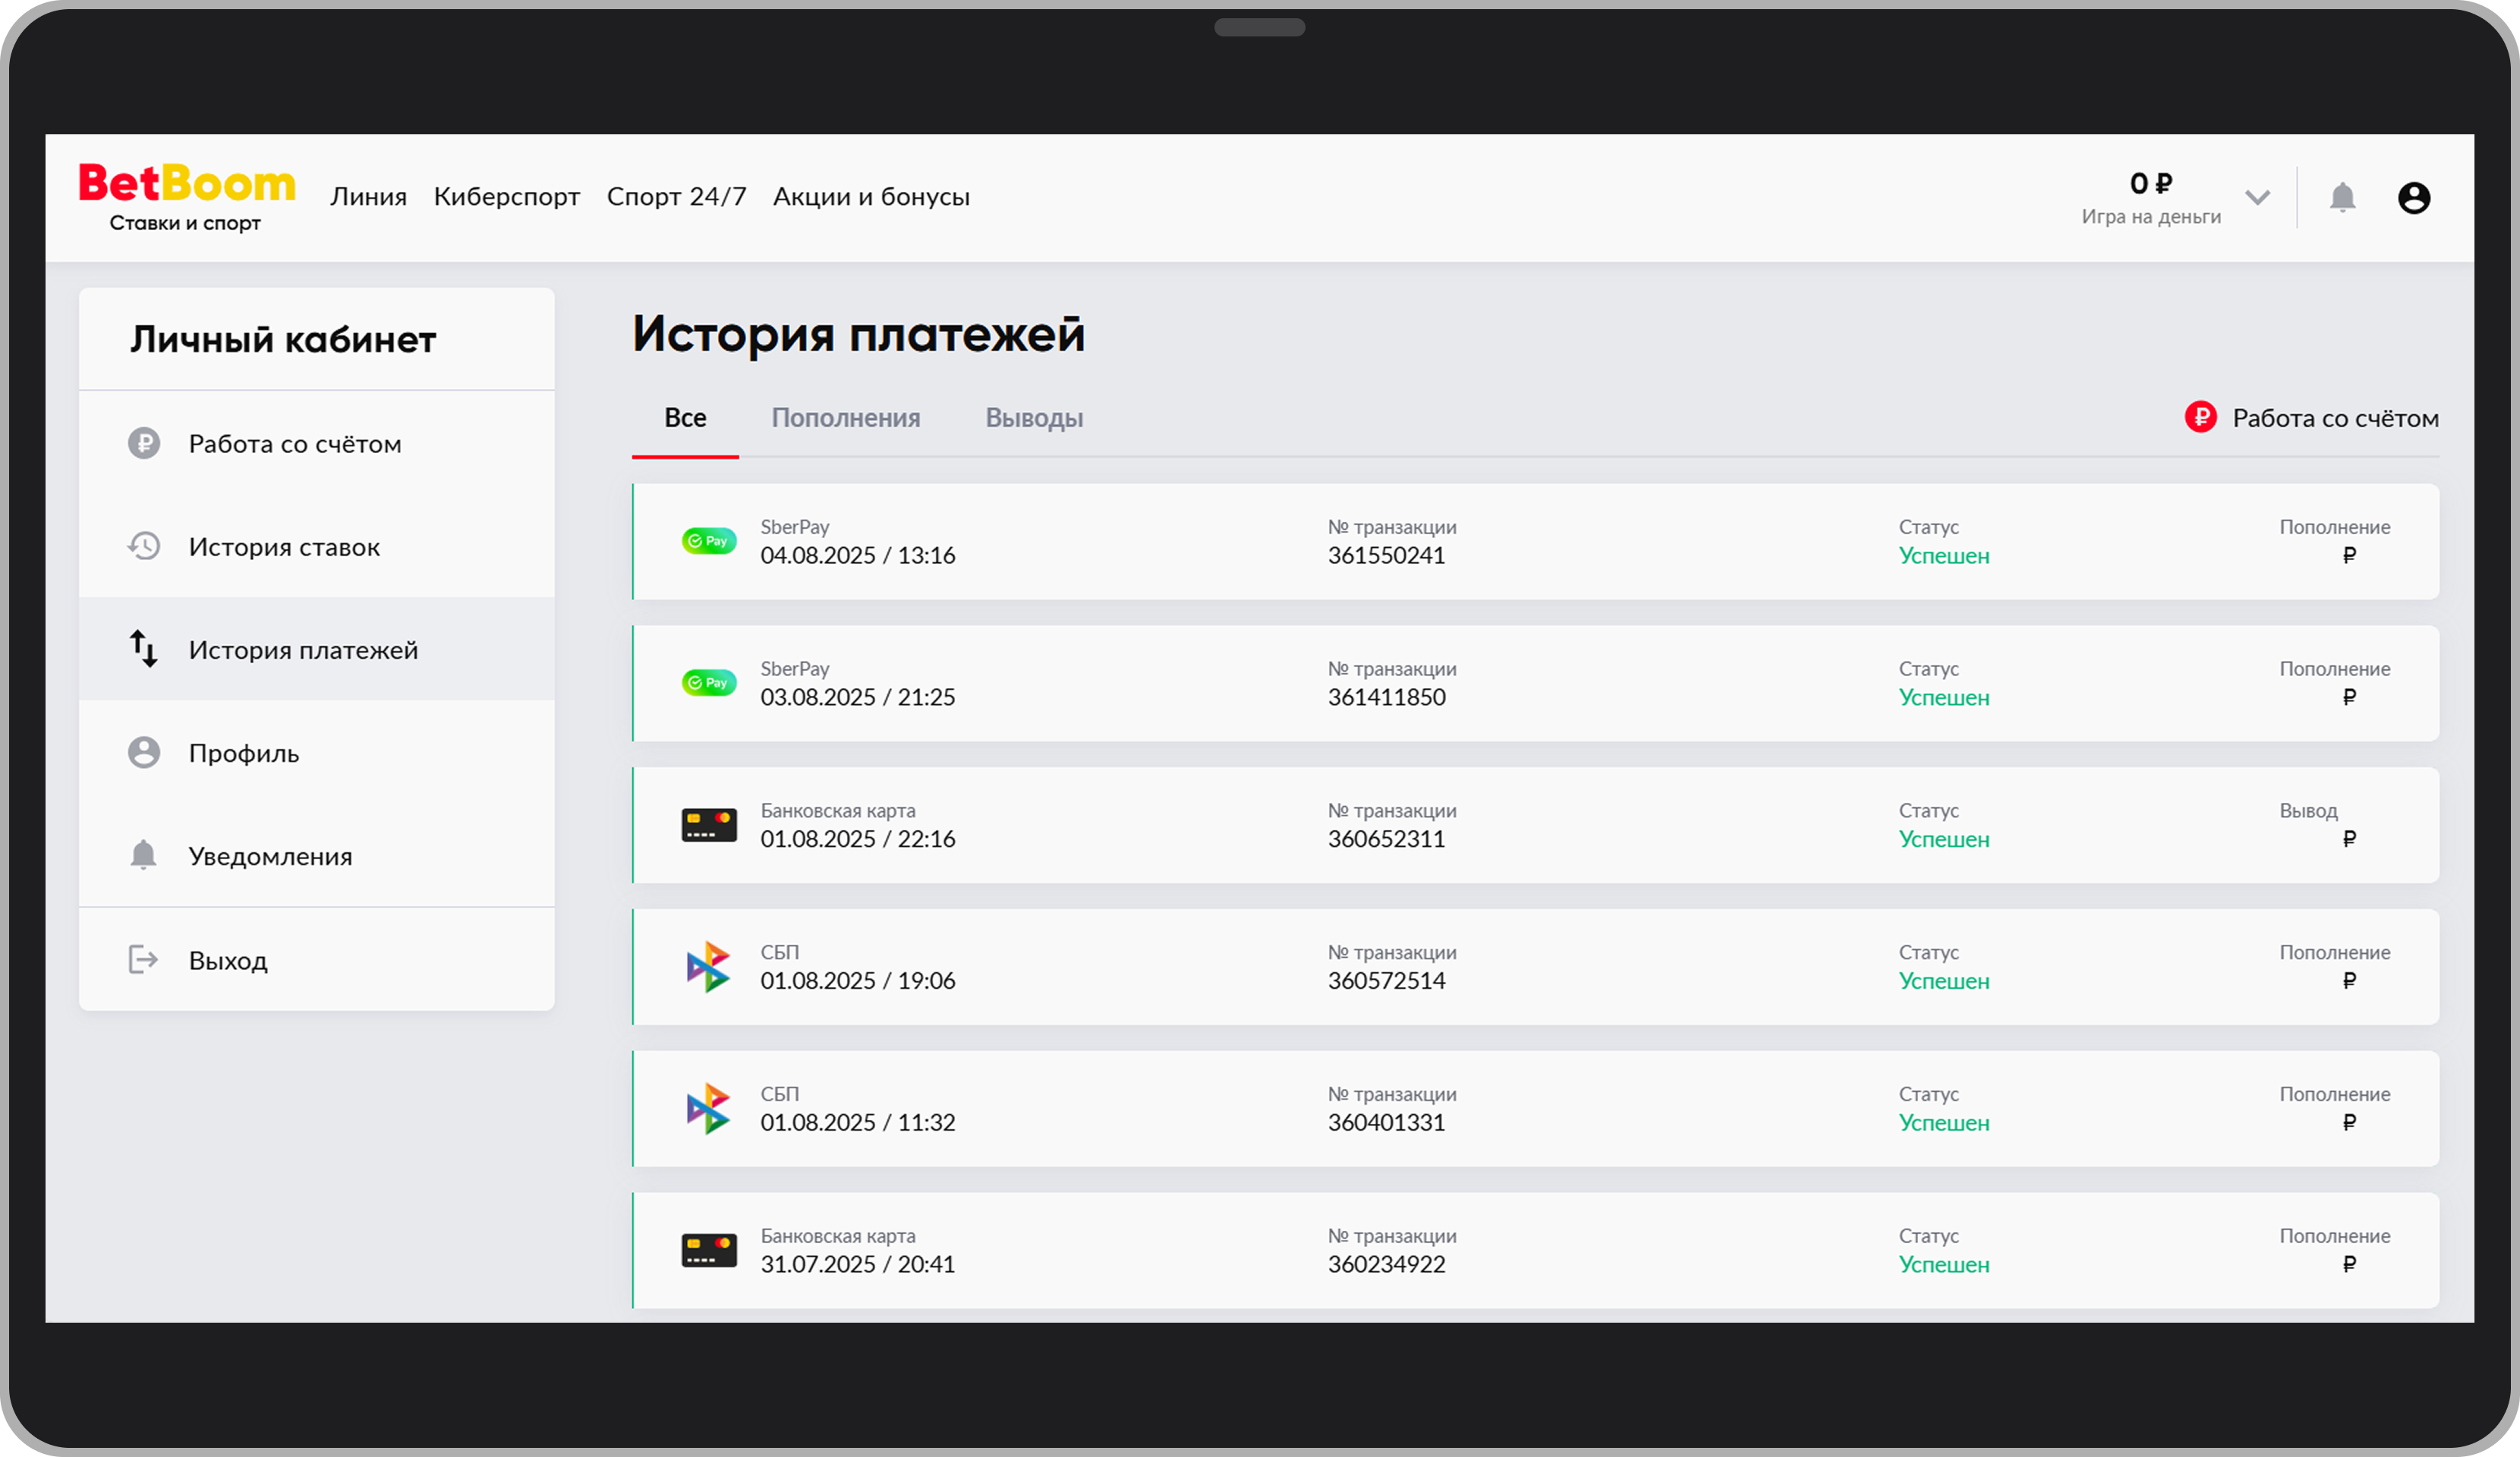Switch to the Выводы tab

pos(1034,418)
